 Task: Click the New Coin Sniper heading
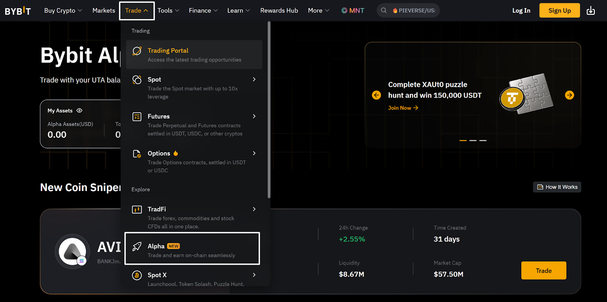pos(80,188)
